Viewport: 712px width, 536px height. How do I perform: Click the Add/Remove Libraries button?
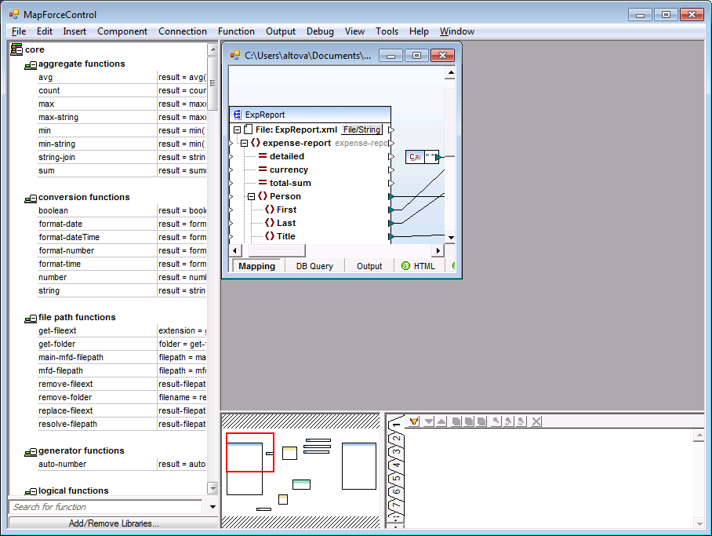click(111, 523)
